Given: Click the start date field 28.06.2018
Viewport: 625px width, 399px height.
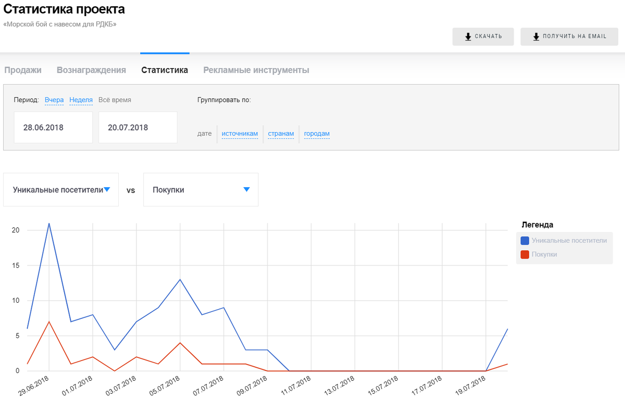Looking at the screenshot, I should (x=53, y=127).
